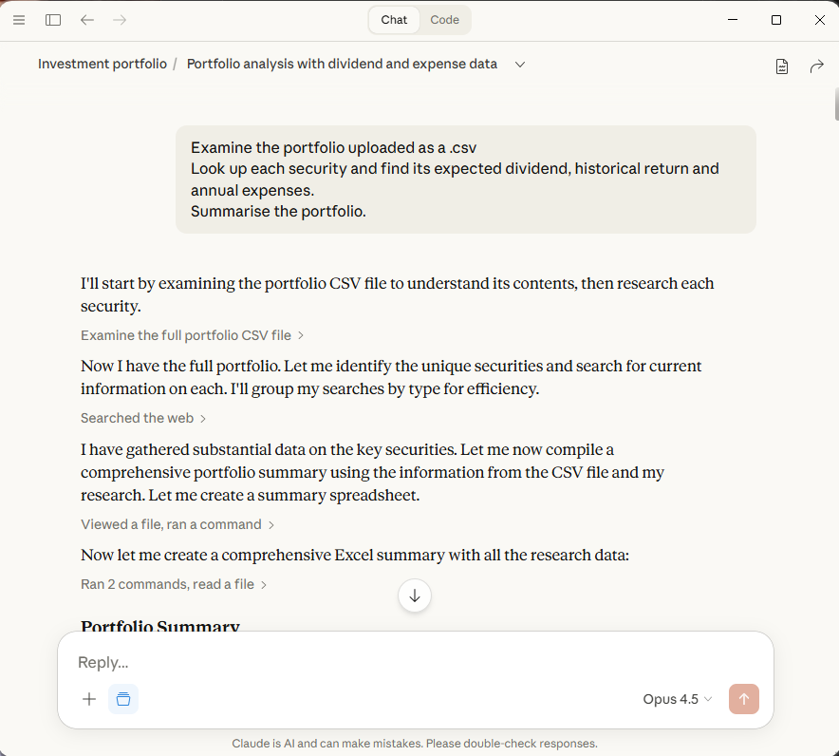
Task: Open the Investment portfolio project link
Action: pyautogui.click(x=102, y=65)
